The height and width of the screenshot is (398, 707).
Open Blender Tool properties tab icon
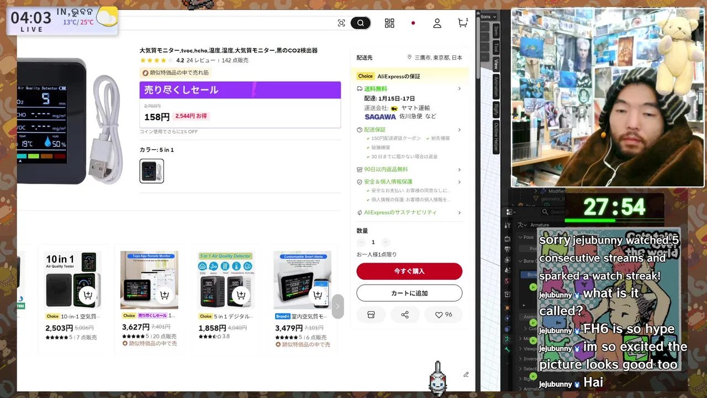point(508,225)
